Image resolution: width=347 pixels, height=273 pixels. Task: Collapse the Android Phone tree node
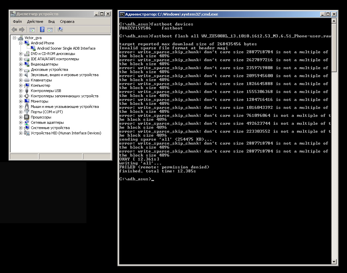coord(21,43)
